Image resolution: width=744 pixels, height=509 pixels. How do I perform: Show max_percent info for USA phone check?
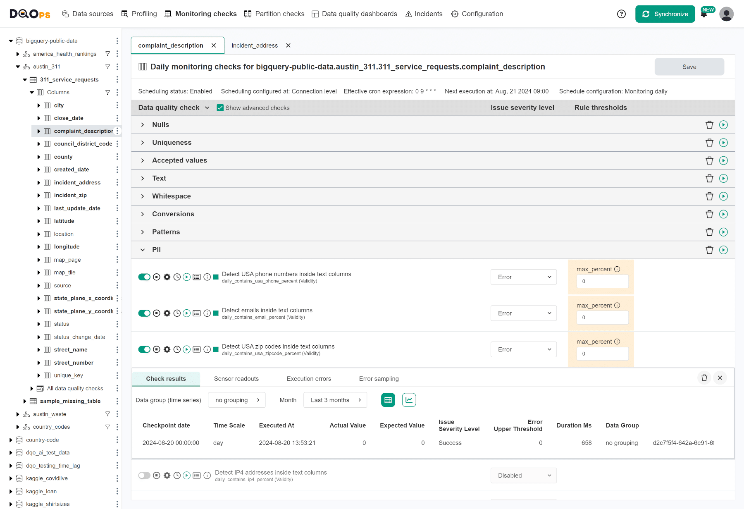click(x=617, y=269)
